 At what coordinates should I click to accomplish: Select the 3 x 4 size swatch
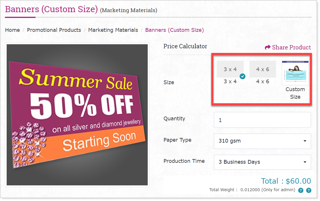tap(230, 69)
